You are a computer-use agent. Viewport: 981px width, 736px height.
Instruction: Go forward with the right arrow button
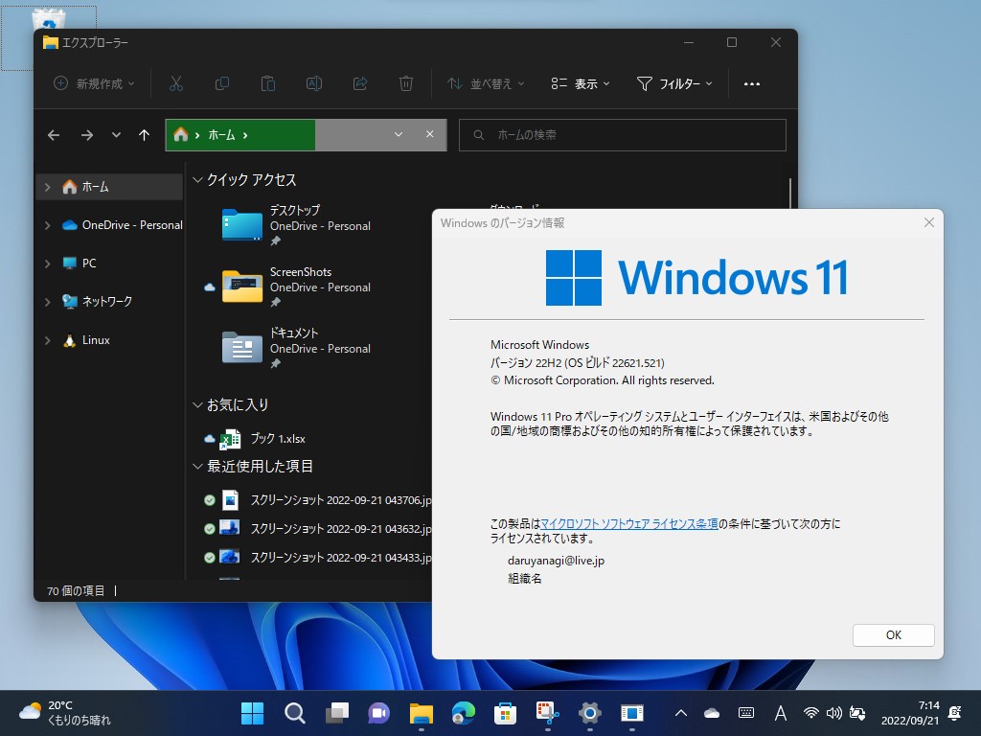(87, 134)
